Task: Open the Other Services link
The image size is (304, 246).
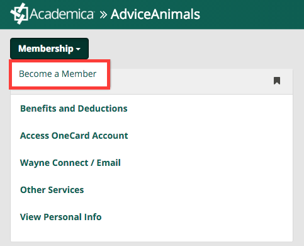Action: click(x=52, y=190)
